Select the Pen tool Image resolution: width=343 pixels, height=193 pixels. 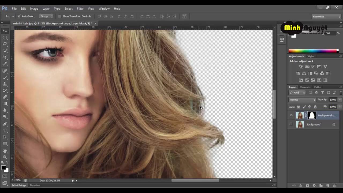pyautogui.click(x=5, y=124)
